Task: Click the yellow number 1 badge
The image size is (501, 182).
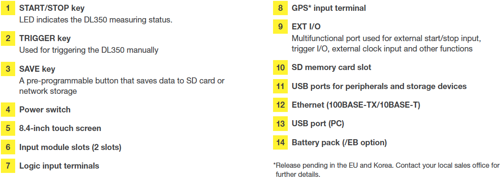Action: coord(8,8)
